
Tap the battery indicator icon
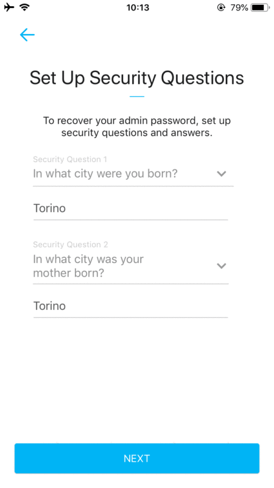(261, 7)
